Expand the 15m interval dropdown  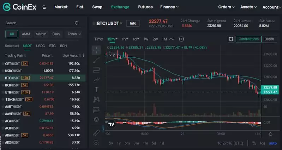[x=112, y=39]
